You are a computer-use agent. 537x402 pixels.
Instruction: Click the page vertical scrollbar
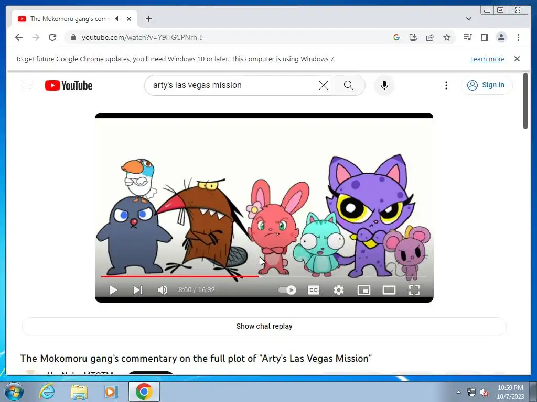pos(525,101)
